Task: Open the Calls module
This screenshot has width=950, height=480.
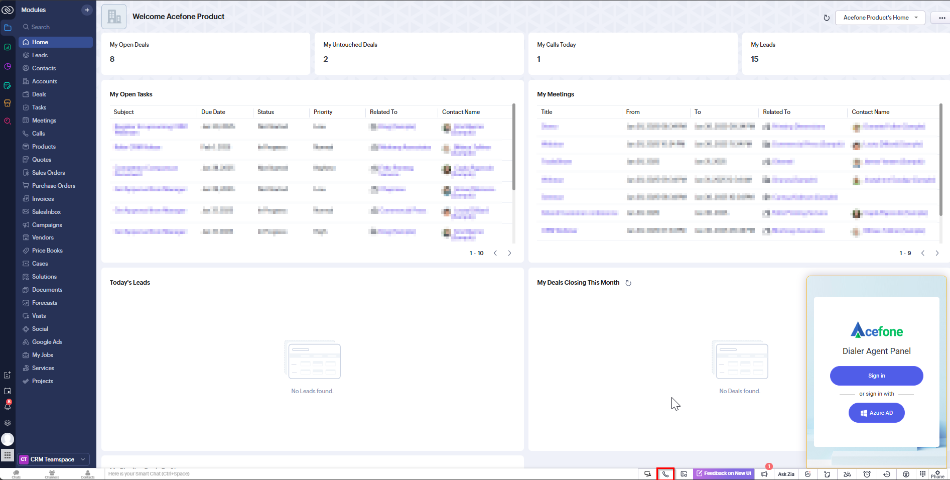Action: 56,134
